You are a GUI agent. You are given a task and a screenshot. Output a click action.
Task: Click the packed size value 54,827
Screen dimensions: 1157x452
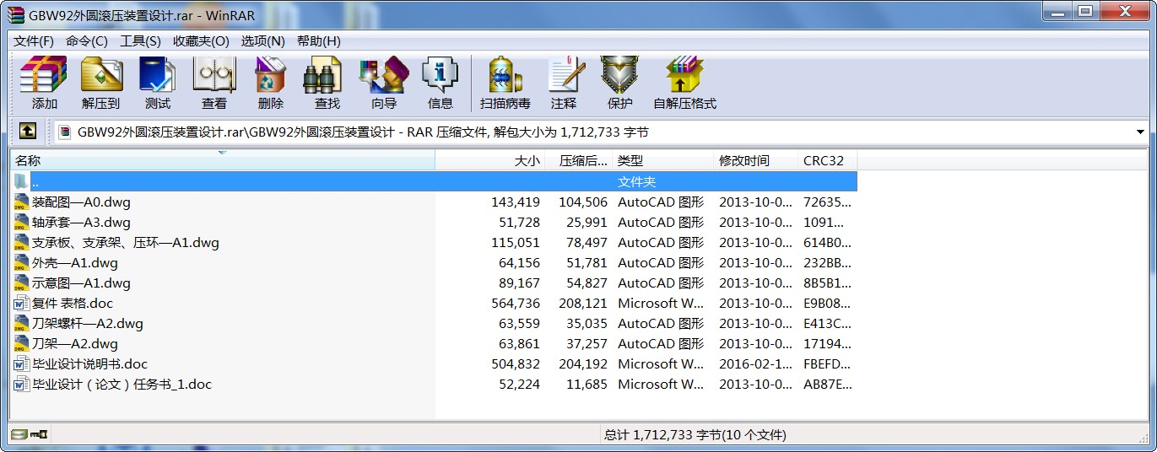coord(587,283)
